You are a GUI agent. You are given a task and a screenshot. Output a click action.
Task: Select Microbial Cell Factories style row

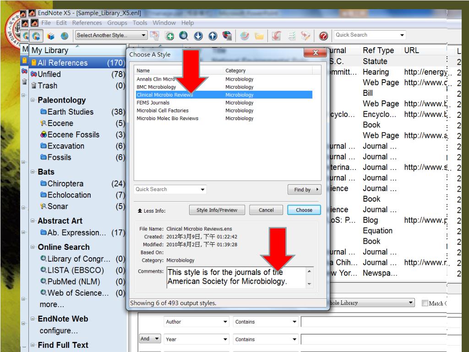tap(224, 110)
